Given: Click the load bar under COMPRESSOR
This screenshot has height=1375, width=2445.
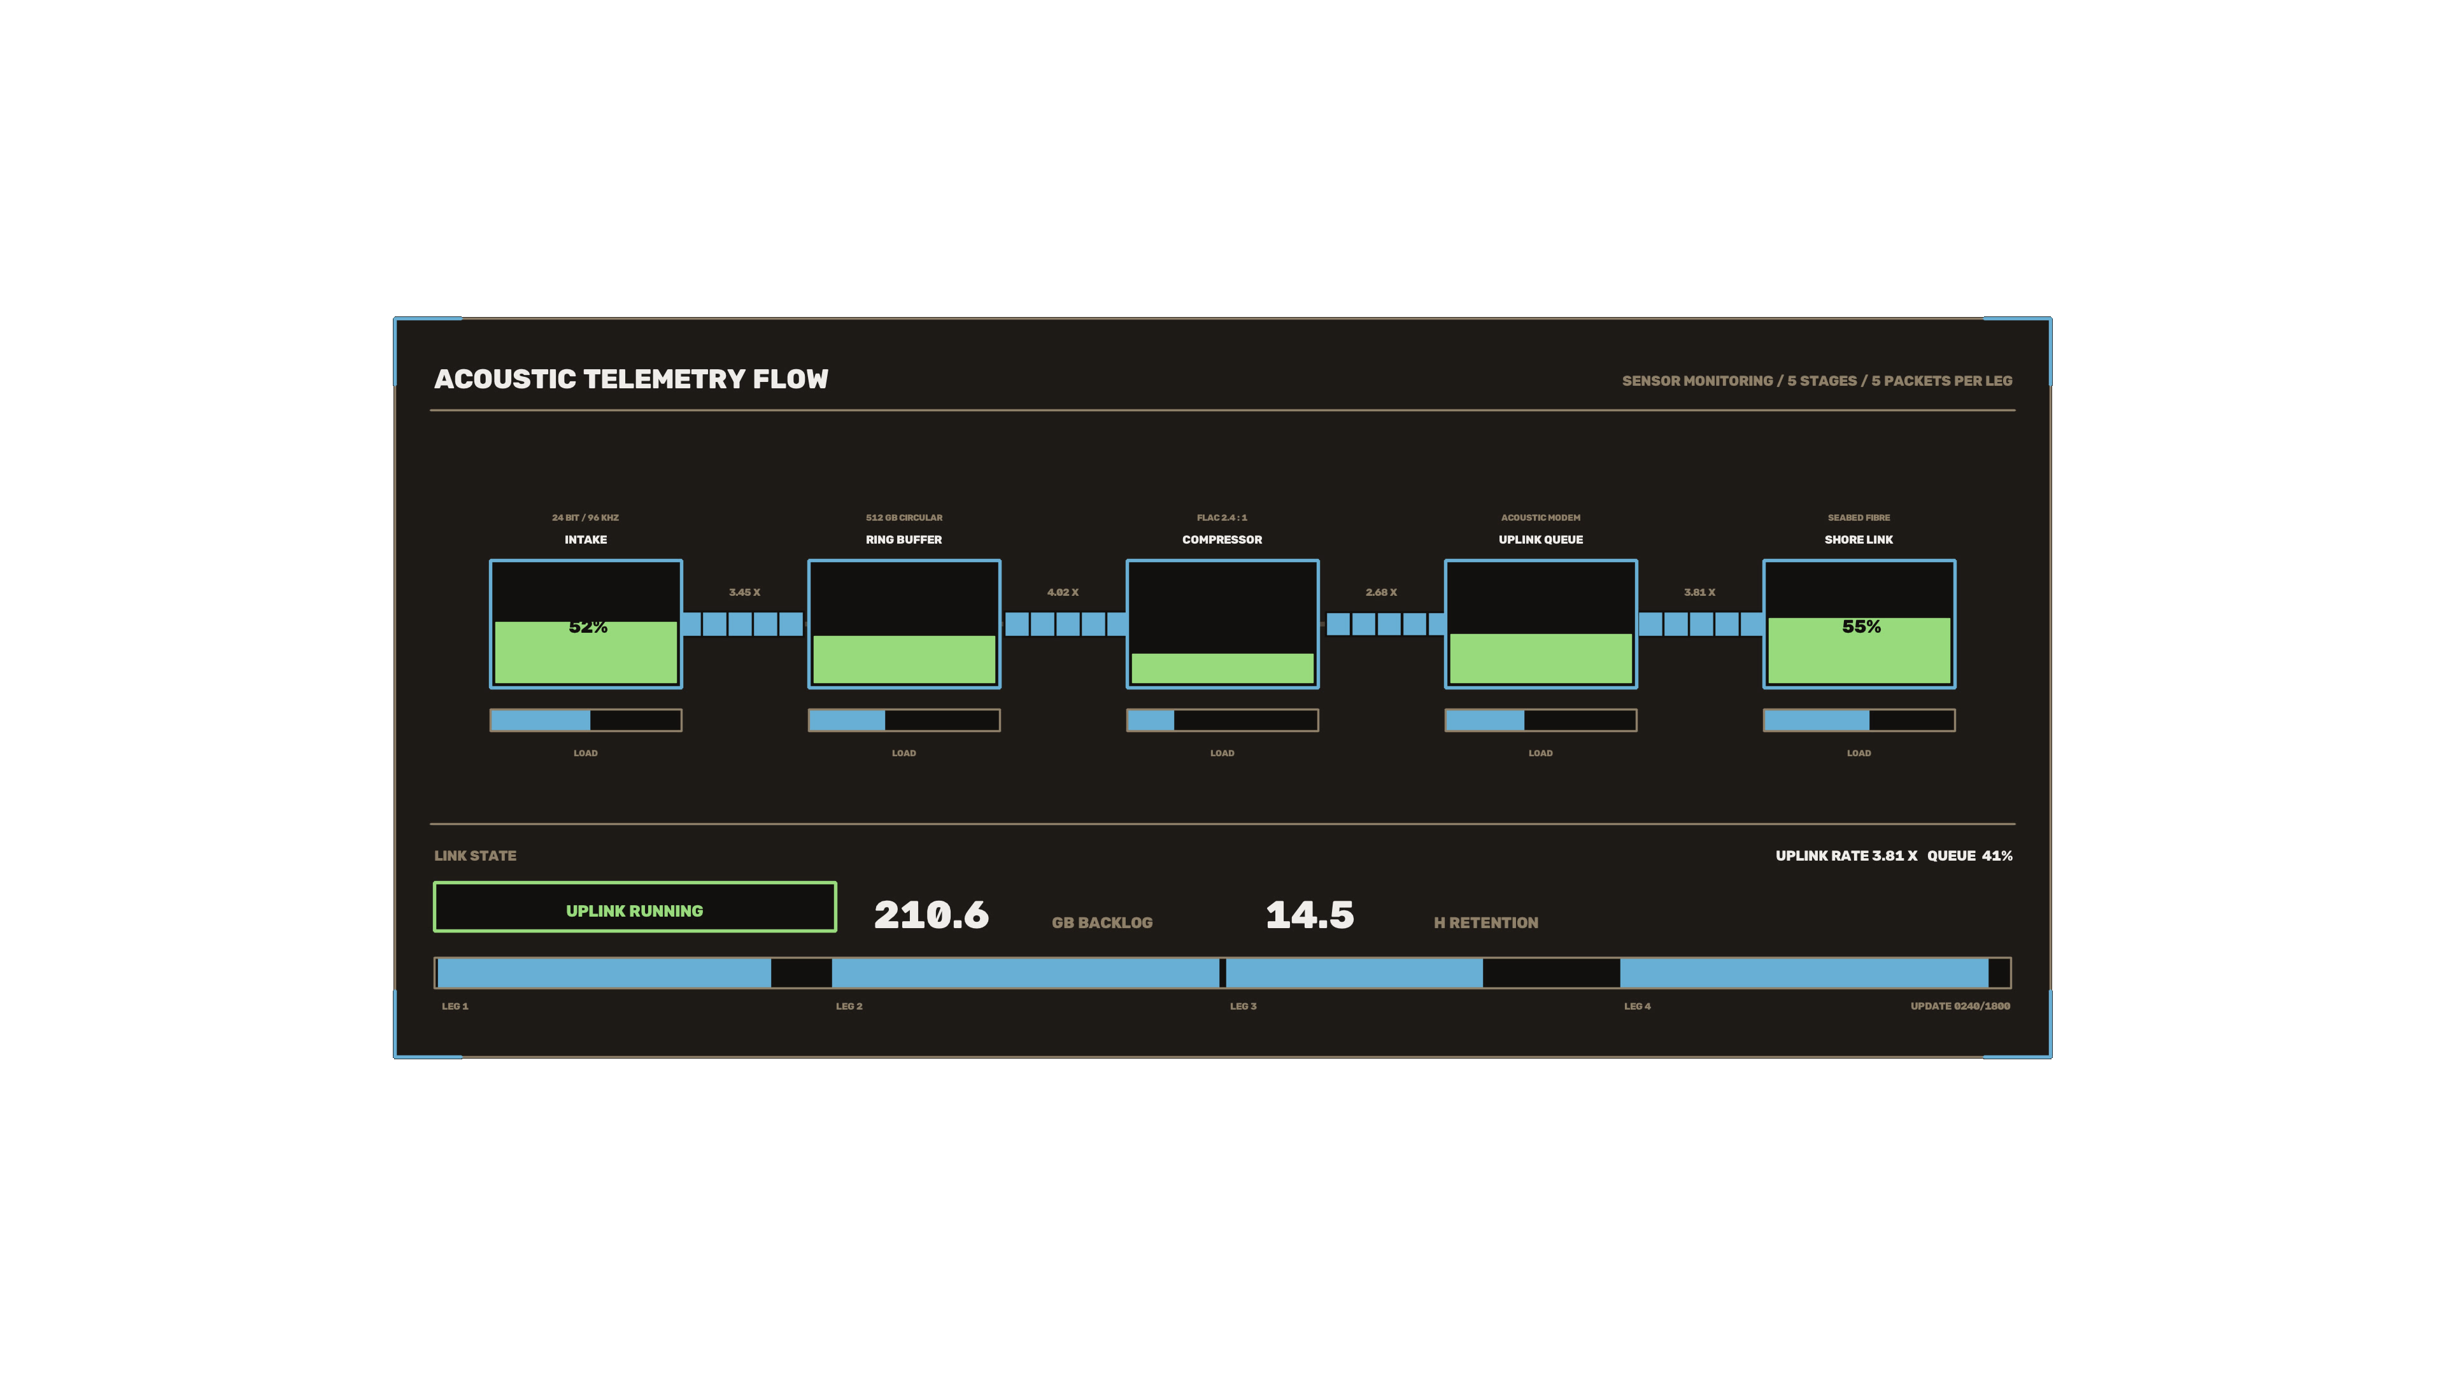Looking at the screenshot, I should pyautogui.click(x=1222, y=720).
